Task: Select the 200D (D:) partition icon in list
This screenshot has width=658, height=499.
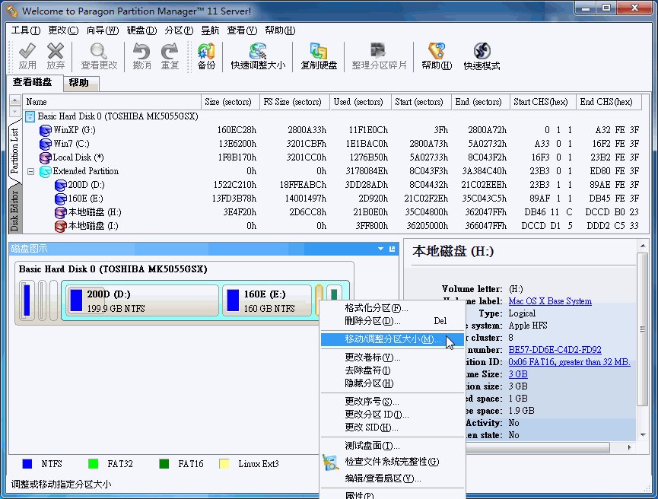Action: pyautogui.click(x=61, y=185)
